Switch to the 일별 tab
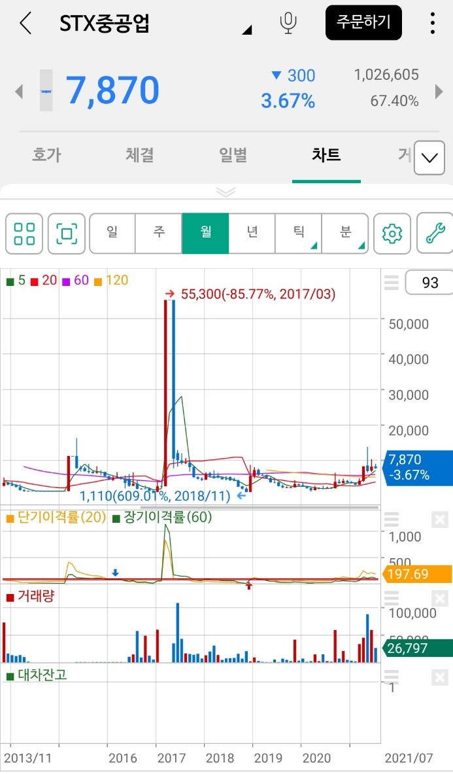453x774 pixels. [233, 155]
